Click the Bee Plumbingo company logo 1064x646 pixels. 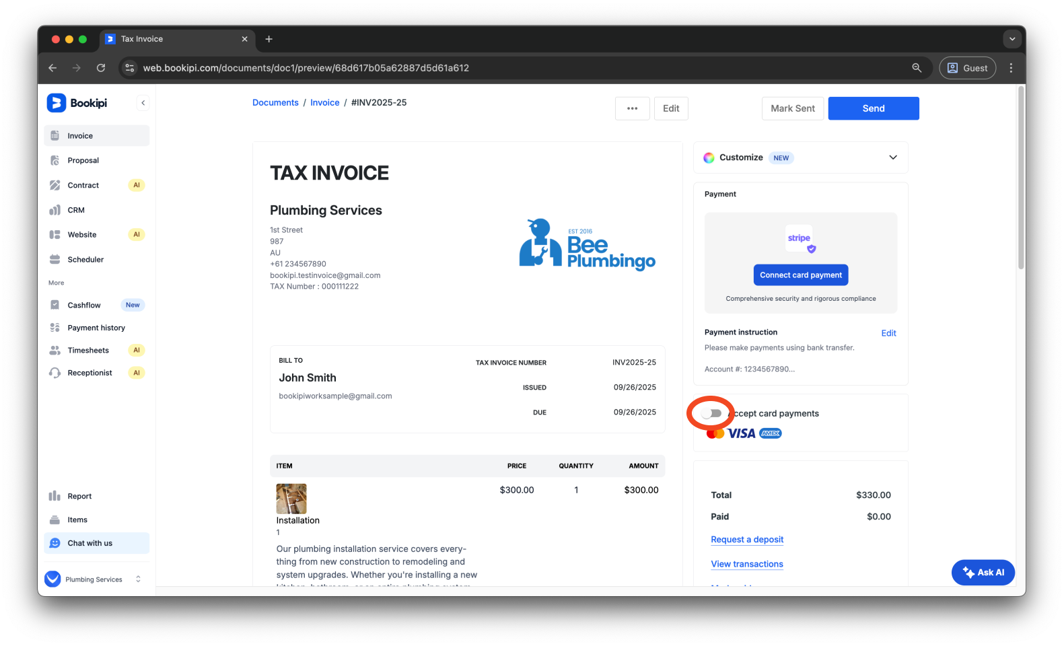pos(587,244)
